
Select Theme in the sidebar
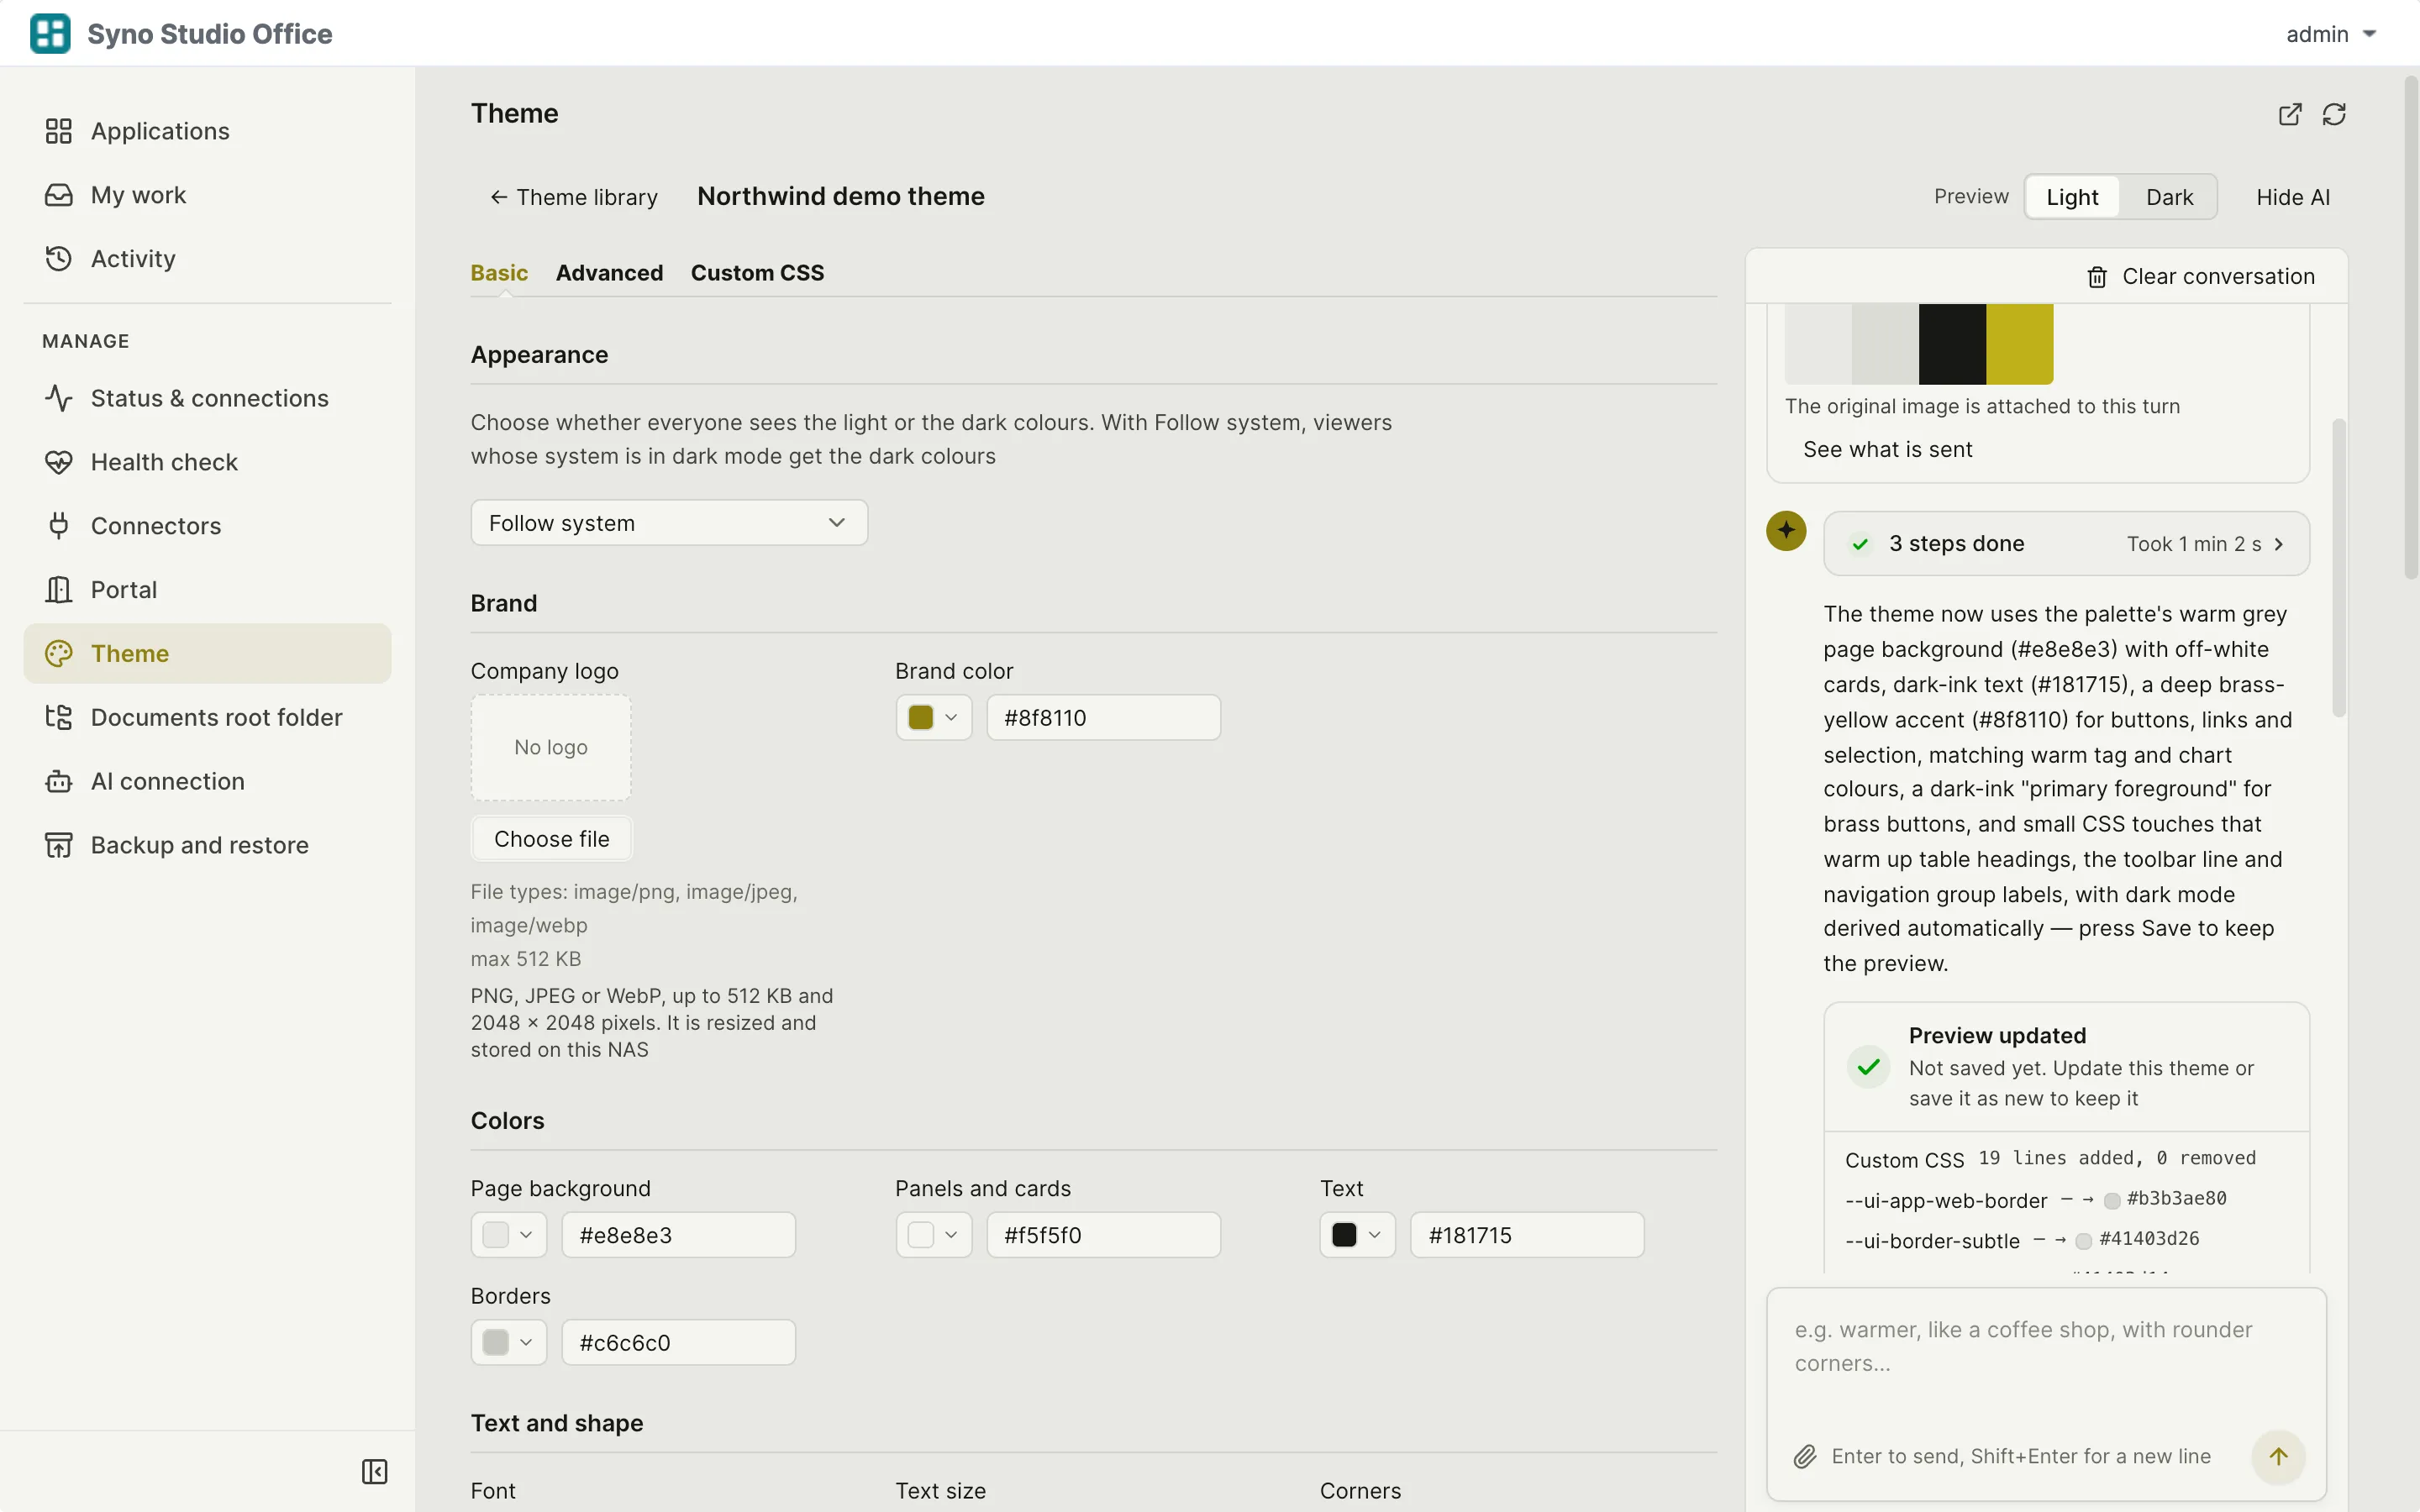point(207,654)
